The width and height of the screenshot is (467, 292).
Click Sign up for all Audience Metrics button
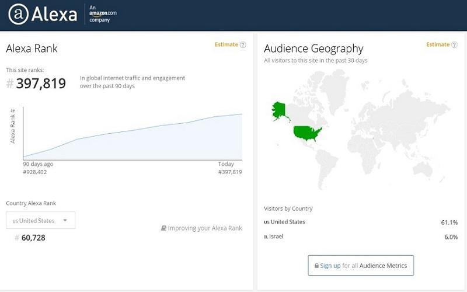pos(361,266)
